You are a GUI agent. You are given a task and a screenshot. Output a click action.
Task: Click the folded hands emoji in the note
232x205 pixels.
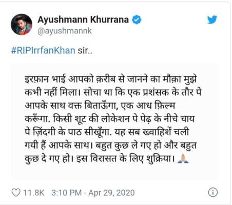pos(183,158)
